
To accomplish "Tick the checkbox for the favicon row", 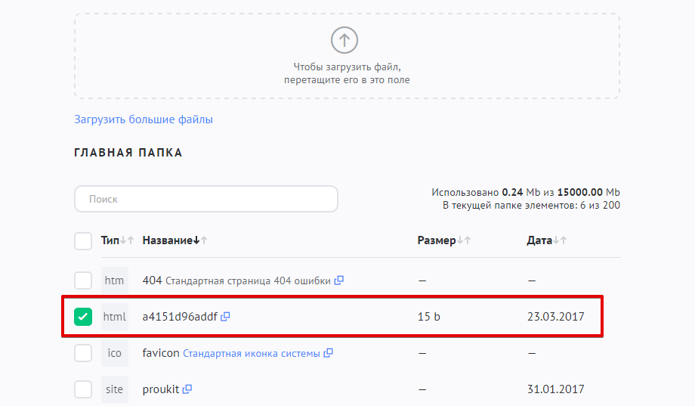I will point(83,353).
